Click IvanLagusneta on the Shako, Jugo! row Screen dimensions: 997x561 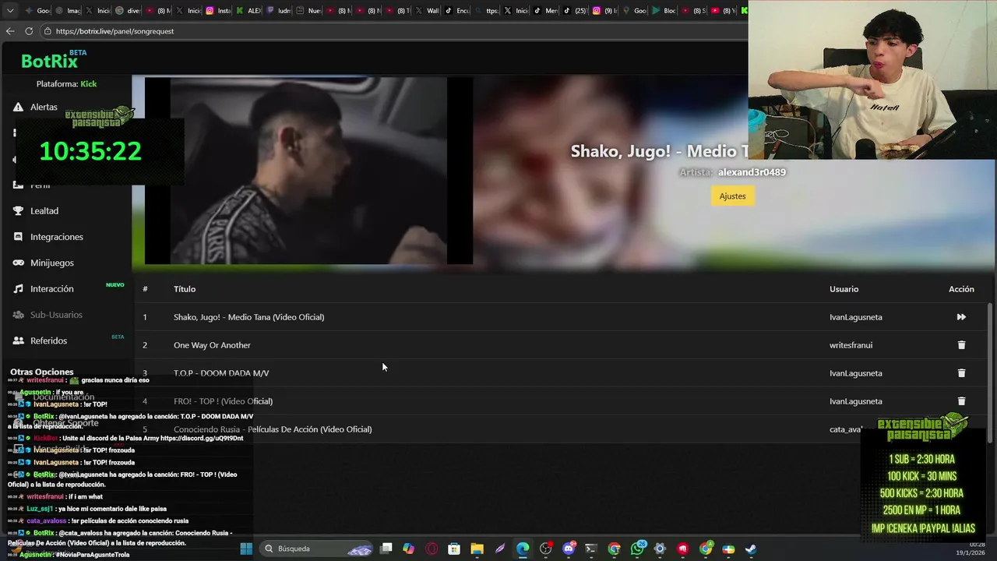pyautogui.click(x=855, y=317)
